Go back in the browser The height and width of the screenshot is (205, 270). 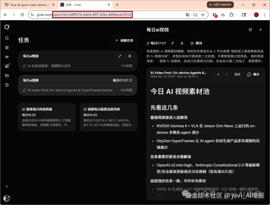pos(5,15)
